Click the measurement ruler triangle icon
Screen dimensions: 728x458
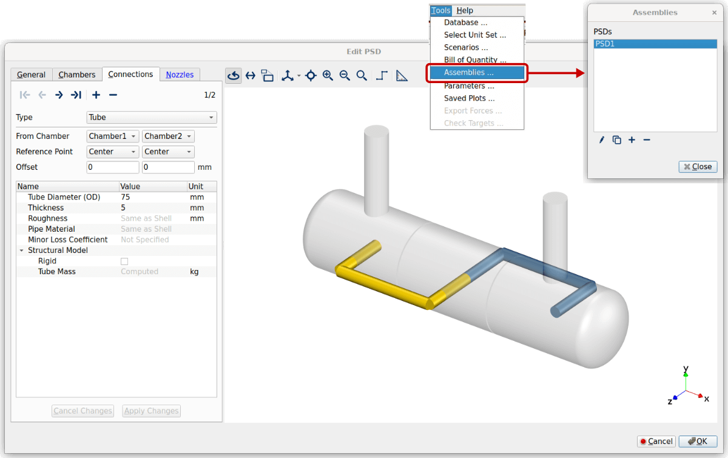click(402, 75)
